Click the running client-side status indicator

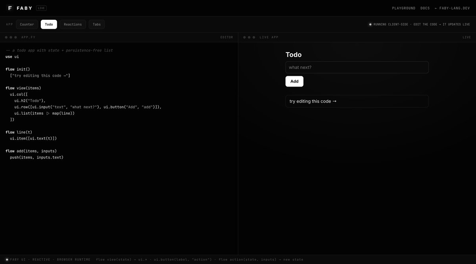[420, 25]
